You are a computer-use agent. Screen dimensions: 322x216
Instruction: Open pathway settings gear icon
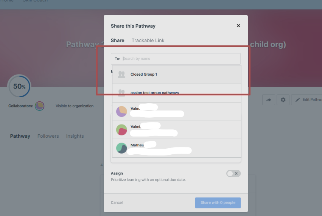[x=283, y=100]
